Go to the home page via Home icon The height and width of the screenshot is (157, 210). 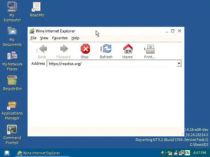click(x=128, y=51)
